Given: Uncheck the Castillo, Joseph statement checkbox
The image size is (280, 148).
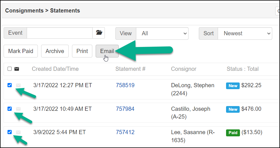Looking at the screenshot, I should click(x=10, y=109).
